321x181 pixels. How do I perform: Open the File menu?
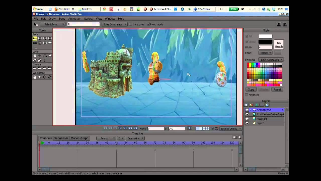36,19
